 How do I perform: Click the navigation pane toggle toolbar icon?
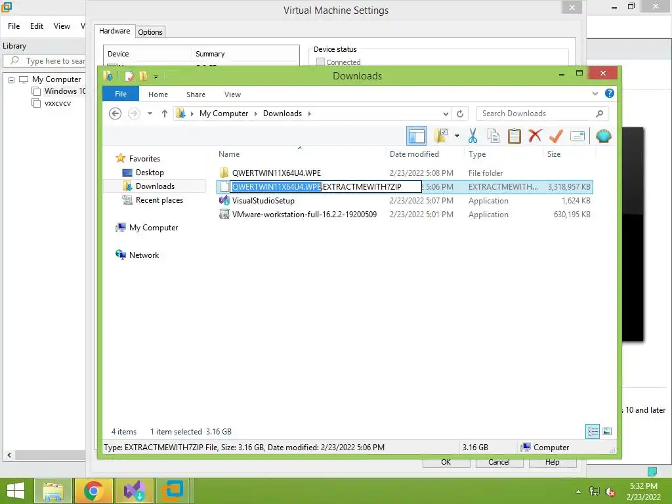[417, 136]
